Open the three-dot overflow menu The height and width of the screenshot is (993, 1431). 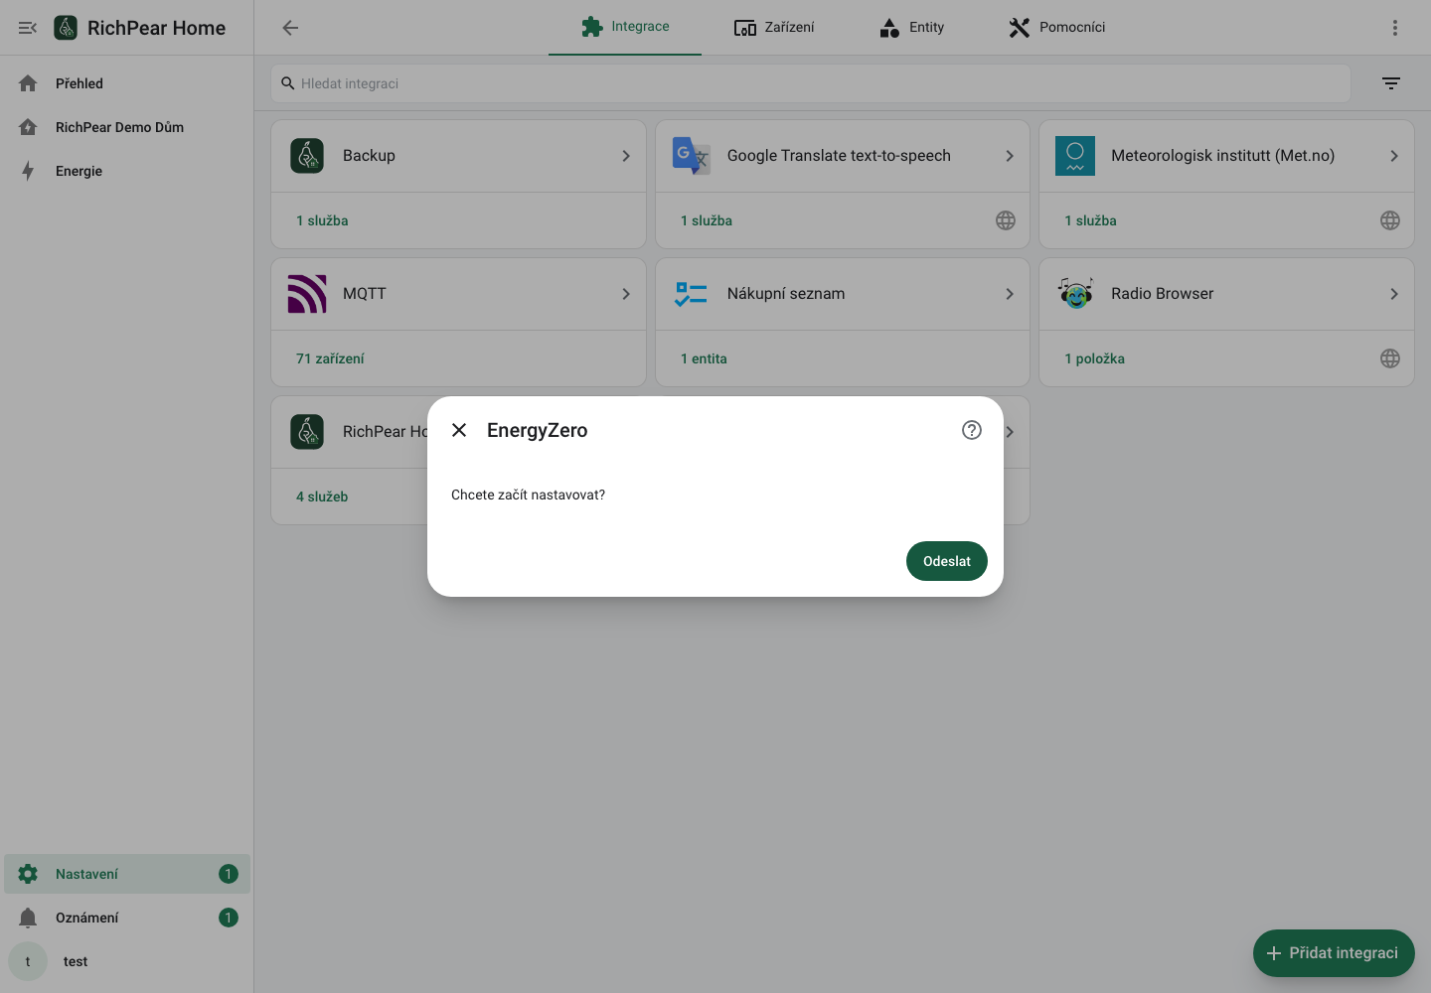tap(1395, 28)
